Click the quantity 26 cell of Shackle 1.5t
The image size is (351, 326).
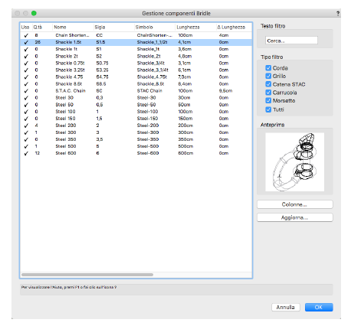tap(38, 42)
